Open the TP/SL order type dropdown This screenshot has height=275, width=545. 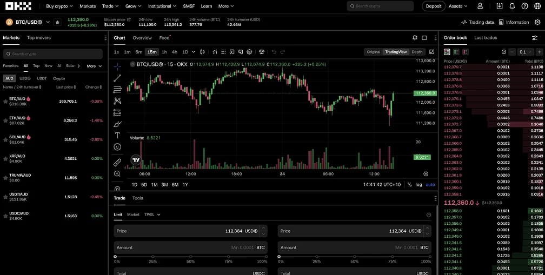tap(152, 214)
